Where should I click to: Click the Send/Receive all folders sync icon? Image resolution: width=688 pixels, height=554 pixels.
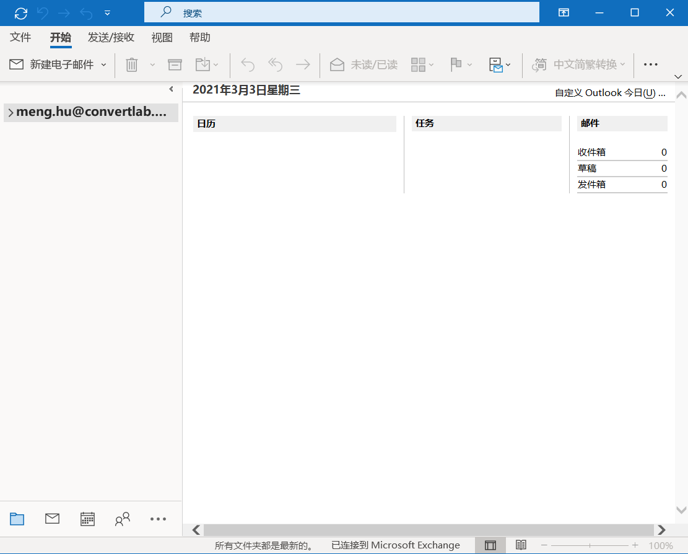pos(20,13)
